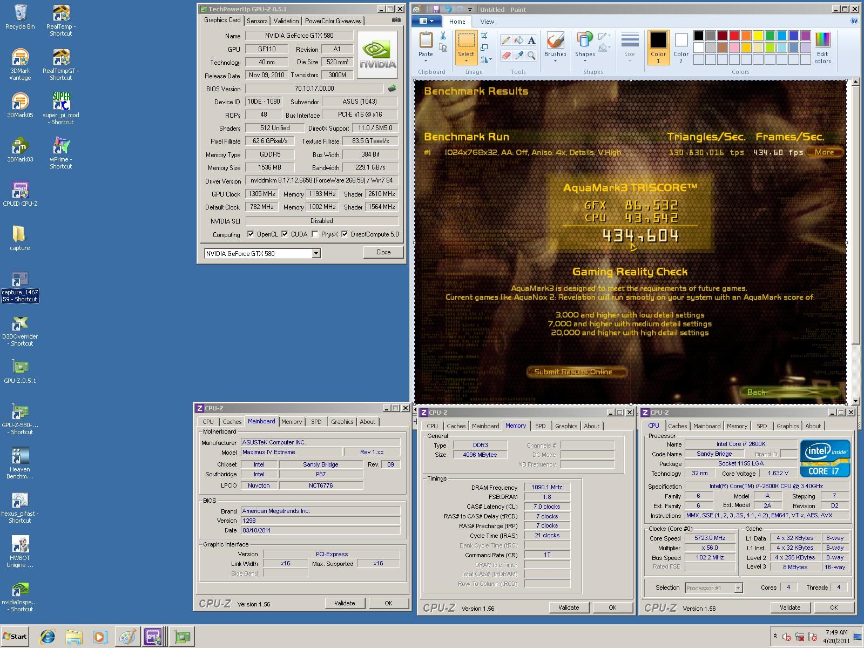Click the Save icon in Paint title bar
The width and height of the screenshot is (864, 648).
pyautogui.click(x=436, y=9)
